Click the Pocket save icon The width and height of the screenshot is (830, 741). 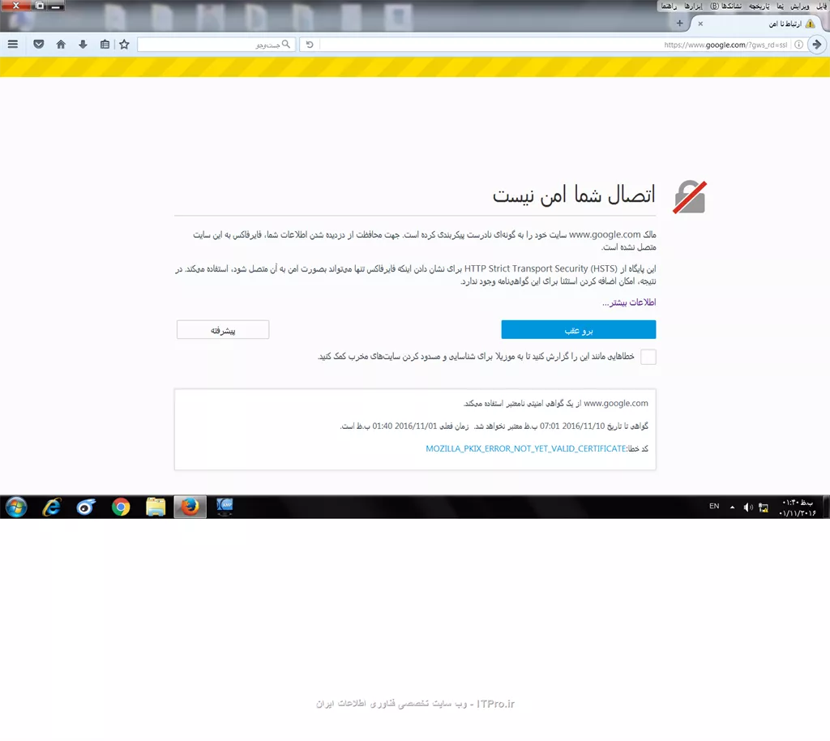39,45
